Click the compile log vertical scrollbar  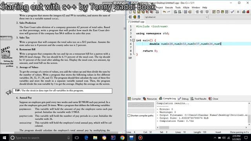pyautogui.click(x=249, y=114)
